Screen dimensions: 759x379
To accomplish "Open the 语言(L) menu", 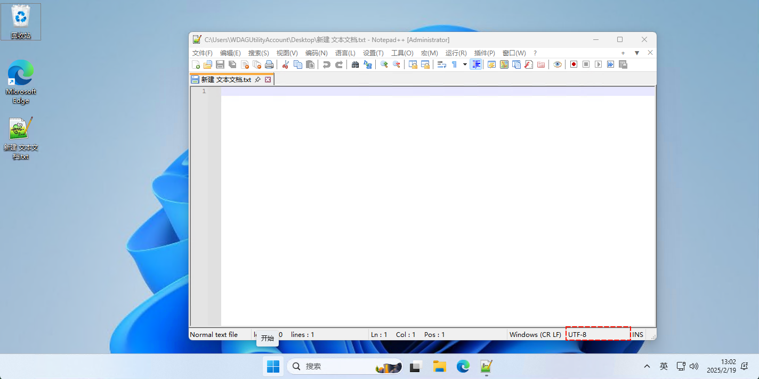I will 345,53.
